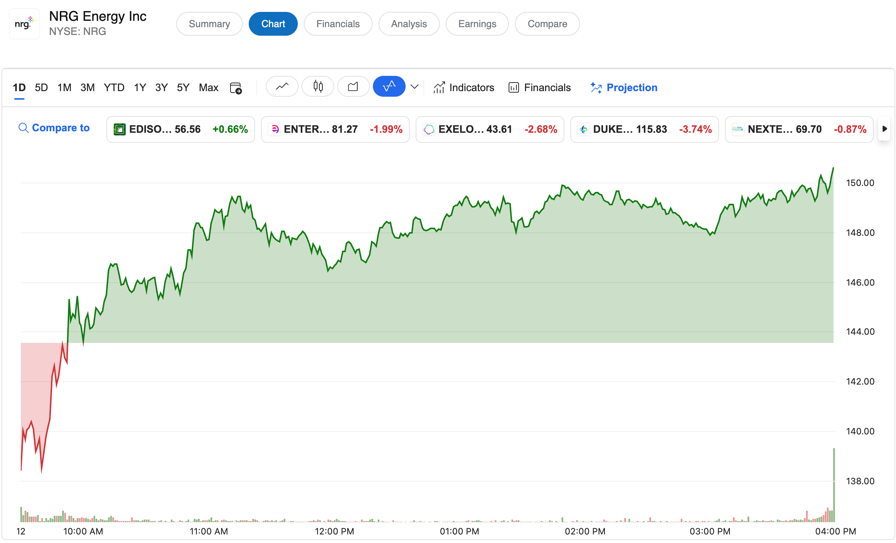Click the Financials bar-chart icon in toolbar
This screenshot has height=543, width=896.
[x=514, y=88]
